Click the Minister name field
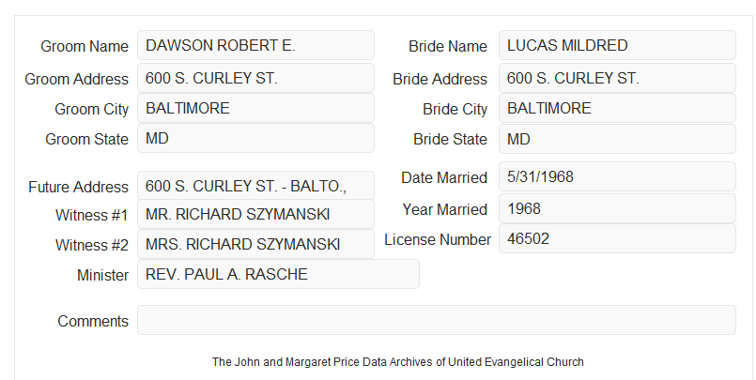 (278, 274)
